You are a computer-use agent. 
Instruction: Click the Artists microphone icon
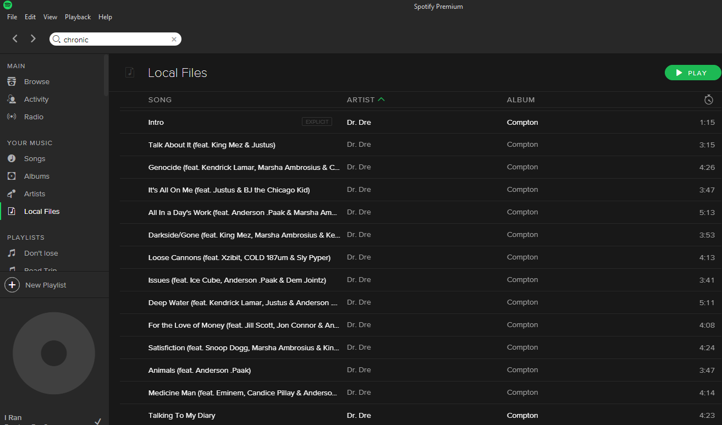pyautogui.click(x=12, y=194)
